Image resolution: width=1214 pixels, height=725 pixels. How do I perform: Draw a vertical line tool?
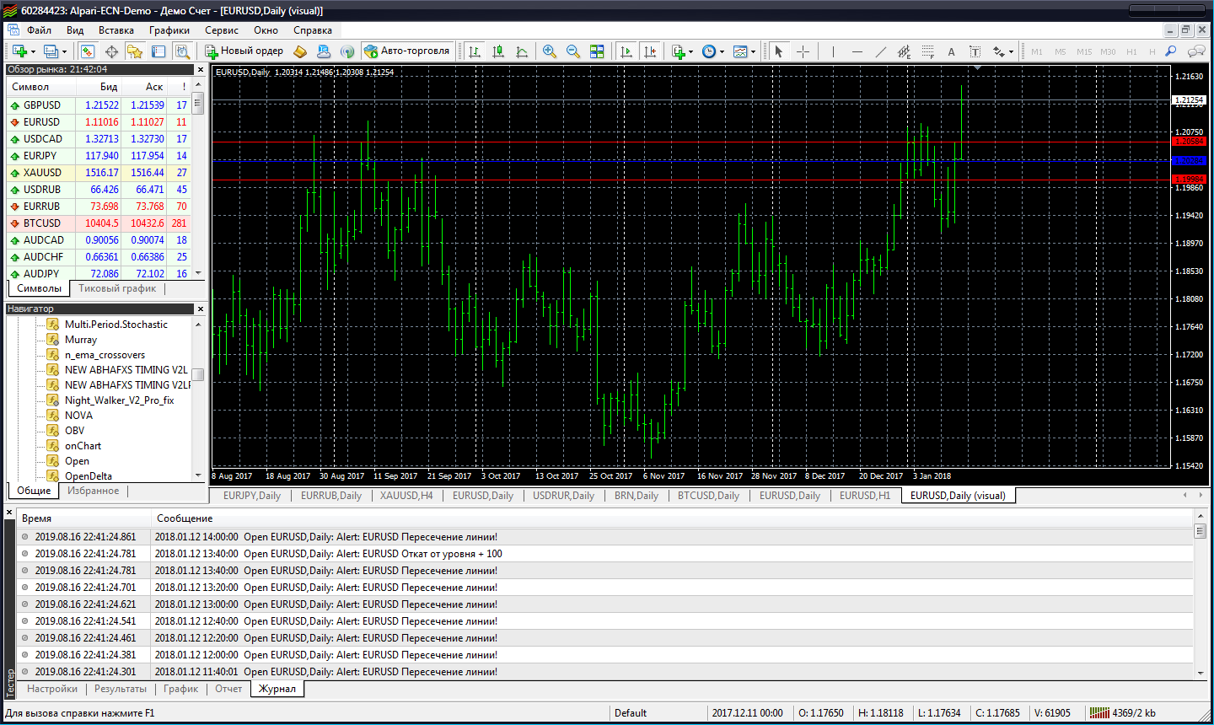point(833,51)
